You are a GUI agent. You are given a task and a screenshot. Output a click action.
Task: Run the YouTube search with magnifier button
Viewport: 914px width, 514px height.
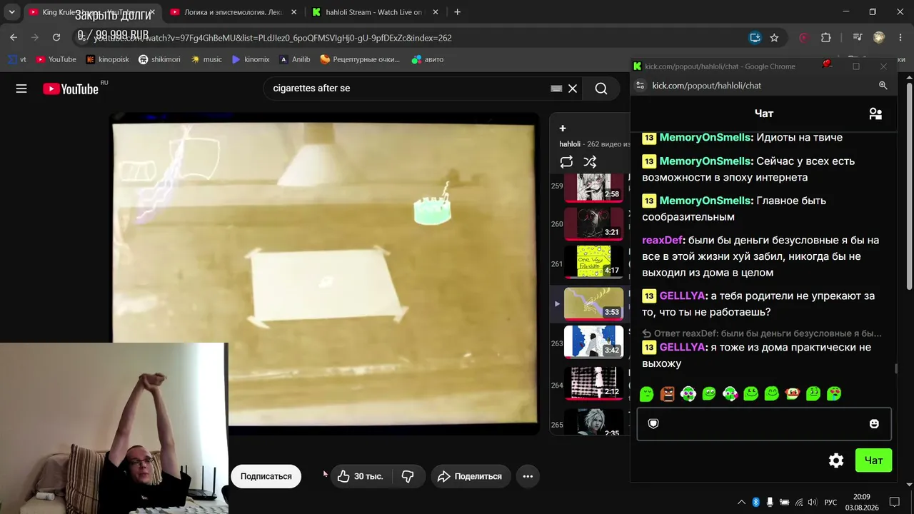tap(601, 89)
